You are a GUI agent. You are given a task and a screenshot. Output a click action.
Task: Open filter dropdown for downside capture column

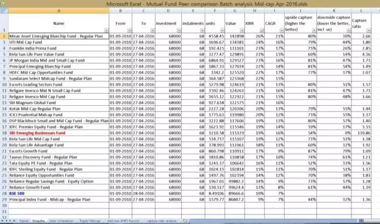(349, 30)
